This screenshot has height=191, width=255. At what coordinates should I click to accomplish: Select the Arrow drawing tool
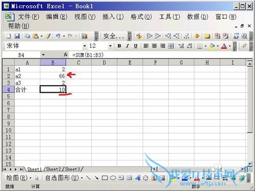(x=96, y=178)
